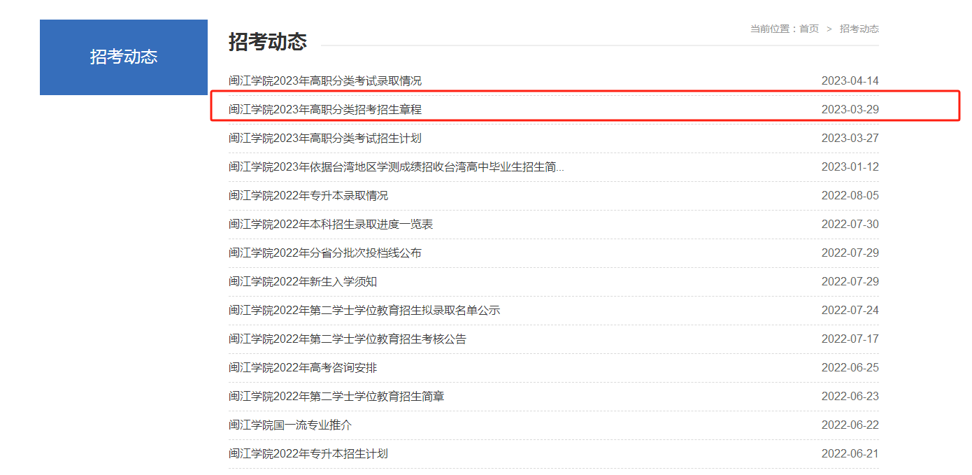Image resolution: width=972 pixels, height=475 pixels.
Task: Open 闽江学院2023年高职分类考试录取情况 article
Action: tap(325, 81)
